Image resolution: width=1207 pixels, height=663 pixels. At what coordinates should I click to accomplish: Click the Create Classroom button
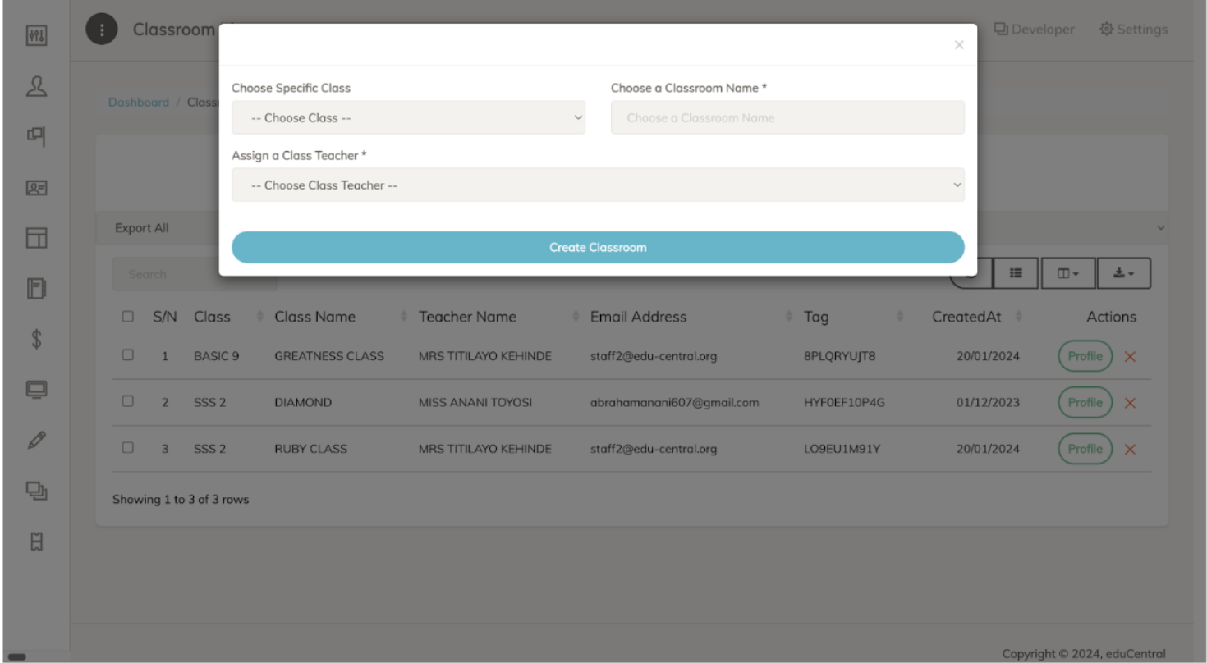pos(598,247)
